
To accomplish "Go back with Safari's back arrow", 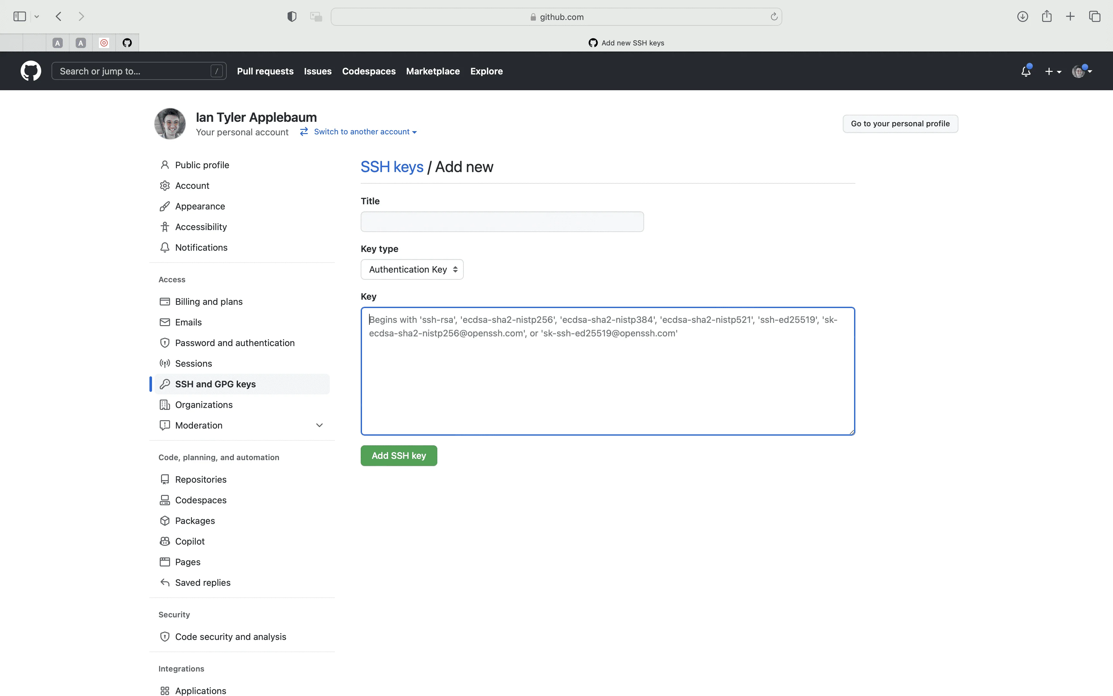I will pyautogui.click(x=58, y=17).
